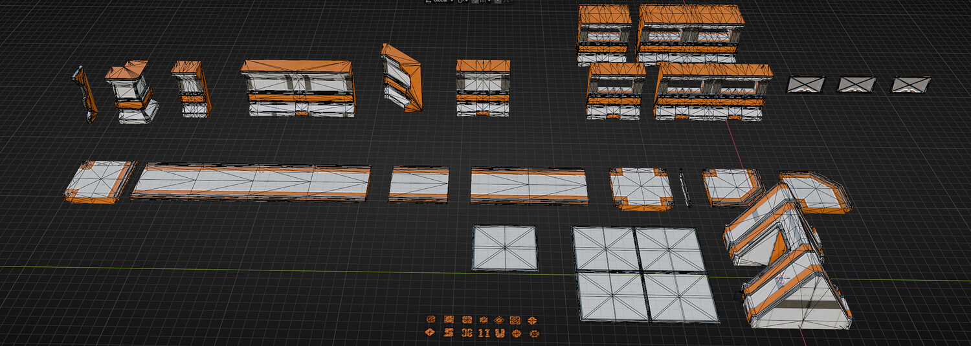Toggle proportional editing in viewport header
This screenshot has height=346, width=971.
tap(498, 1)
